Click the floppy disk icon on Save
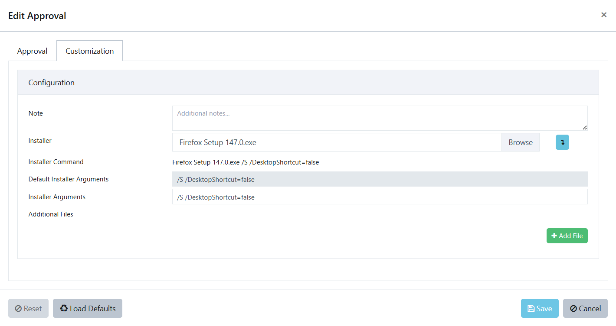Viewport: 616px width, 326px height. (x=531, y=309)
